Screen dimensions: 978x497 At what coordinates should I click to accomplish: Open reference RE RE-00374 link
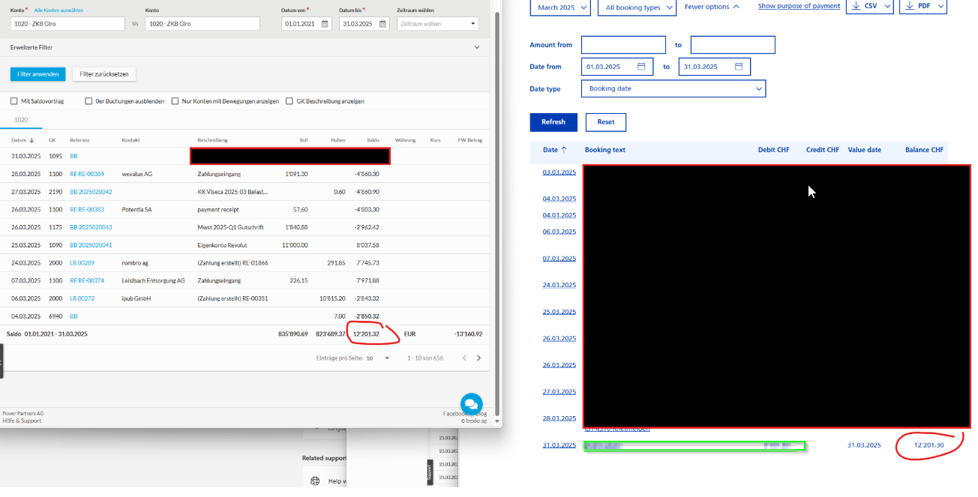[x=87, y=280]
